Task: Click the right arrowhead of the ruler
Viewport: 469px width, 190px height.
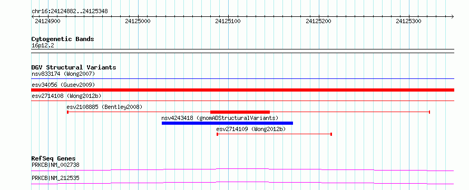Action: click(452, 16)
